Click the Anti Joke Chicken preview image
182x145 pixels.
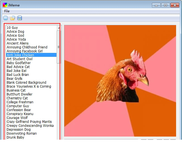pos(120,81)
